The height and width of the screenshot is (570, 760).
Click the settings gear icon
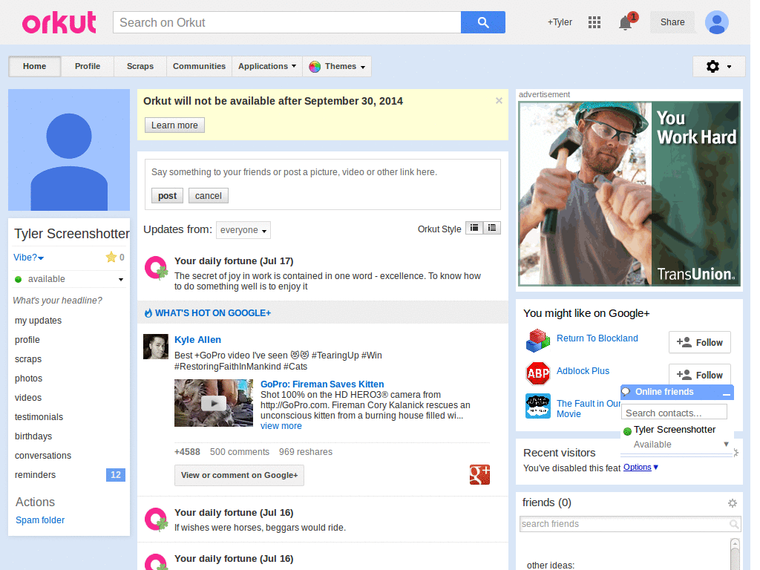[x=712, y=66]
